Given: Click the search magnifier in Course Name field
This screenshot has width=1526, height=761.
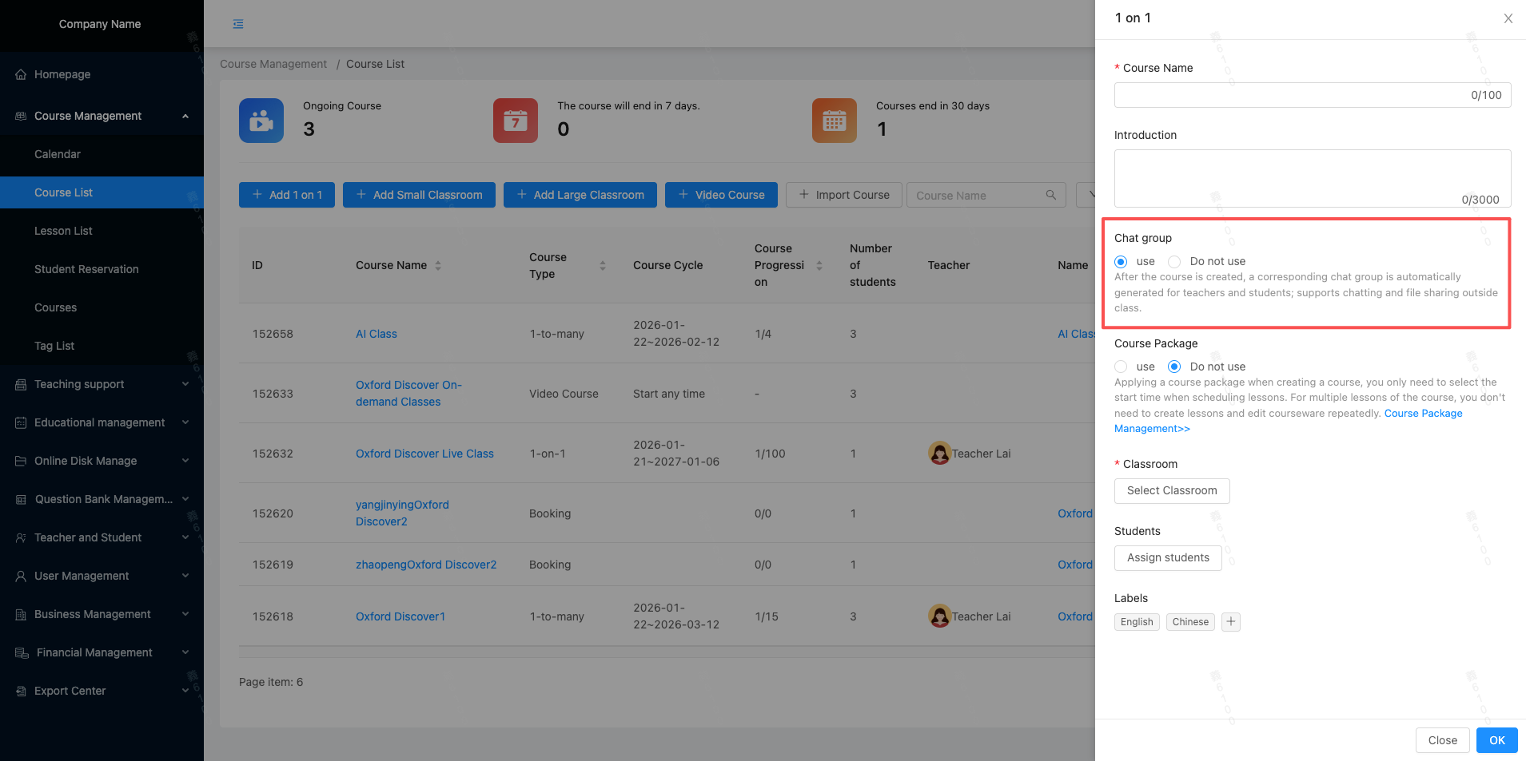Looking at the screenshot, I should pyautogui.click(x=1051, y=195).
